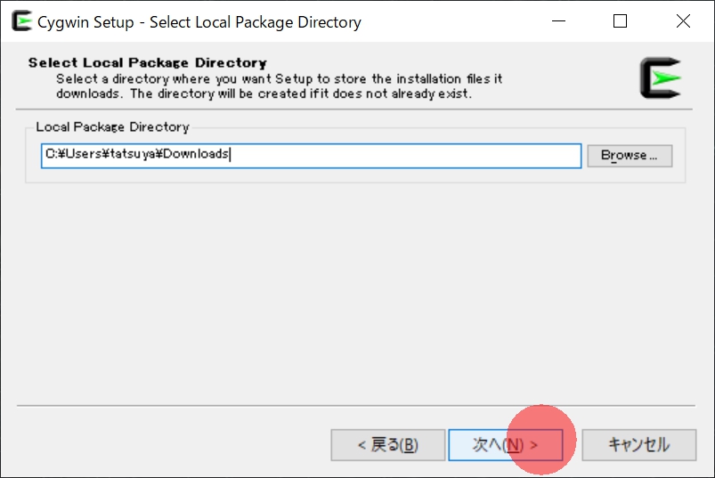Cancel setup with the キャンセル button
This screenshot has width=715, height=478.
[x=638, y=445]
